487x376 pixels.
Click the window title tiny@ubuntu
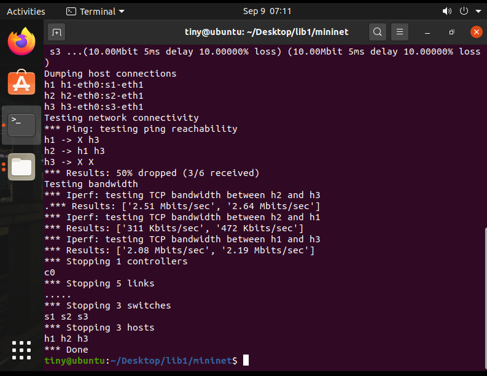point(267,32)
